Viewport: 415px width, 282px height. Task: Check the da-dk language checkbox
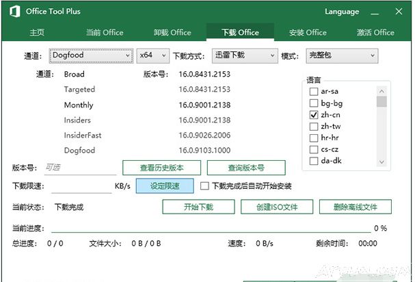[x=314, y=161]
